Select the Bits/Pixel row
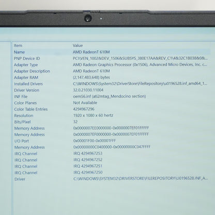The image size is (215, 215). click(x=112, y=122)
